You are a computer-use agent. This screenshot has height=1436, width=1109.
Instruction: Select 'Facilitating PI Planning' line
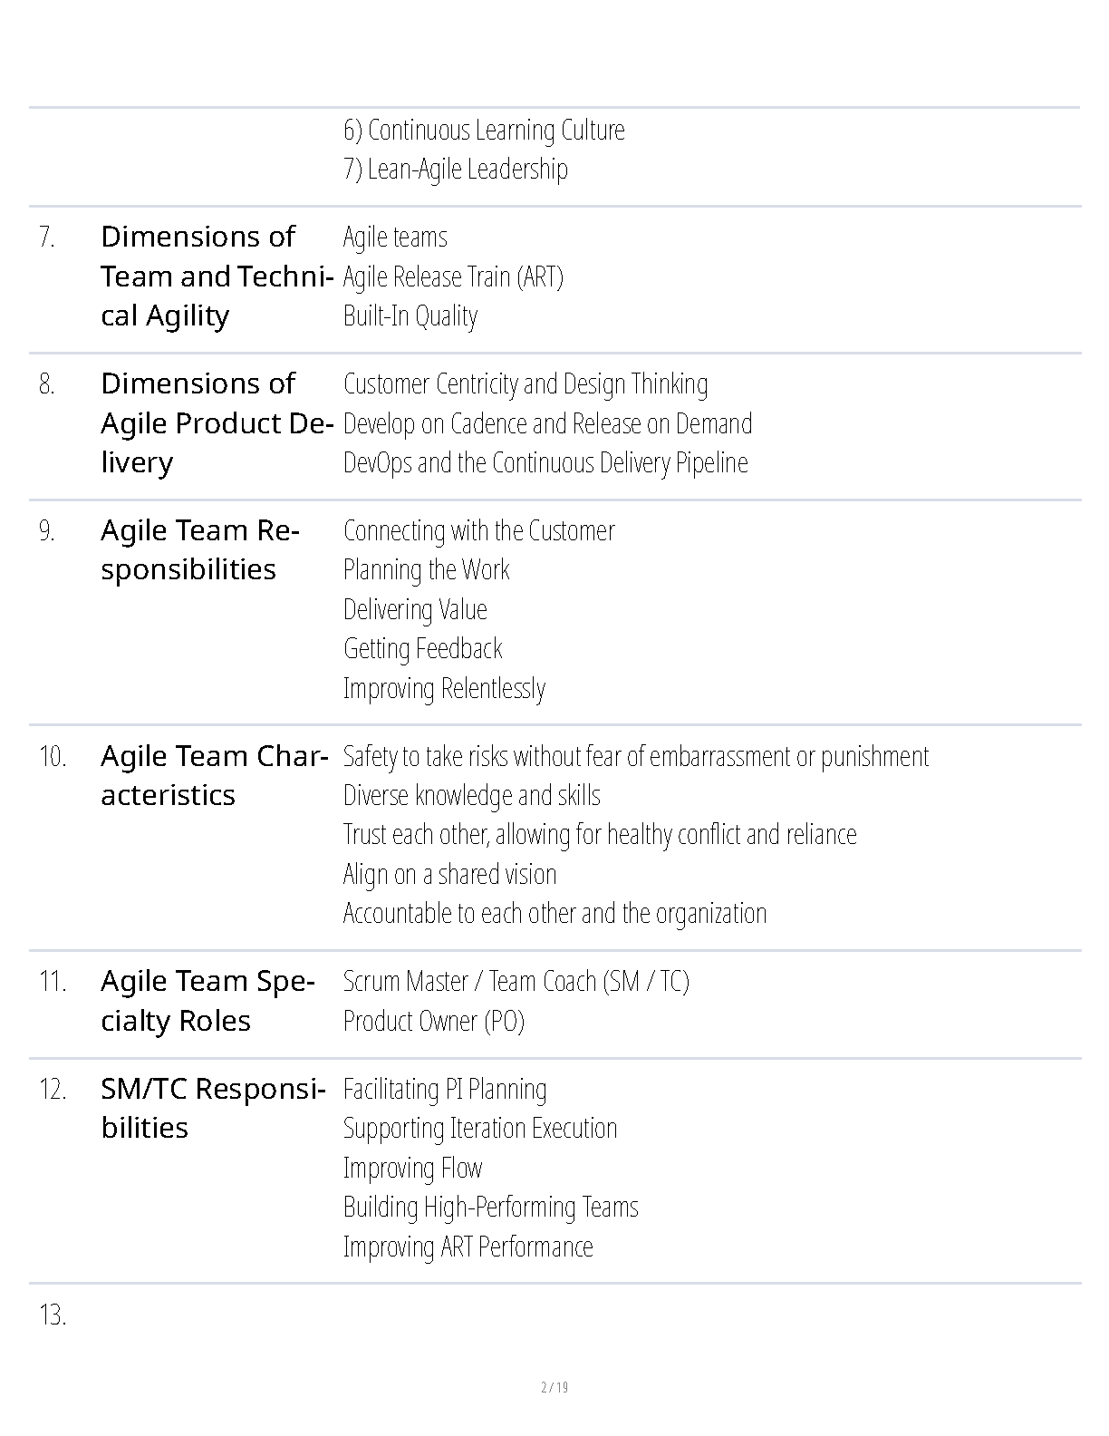click(445, 1089)
